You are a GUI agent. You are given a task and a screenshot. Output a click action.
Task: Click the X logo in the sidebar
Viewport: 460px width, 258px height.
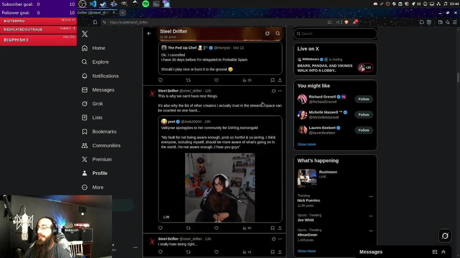[85, 34]
